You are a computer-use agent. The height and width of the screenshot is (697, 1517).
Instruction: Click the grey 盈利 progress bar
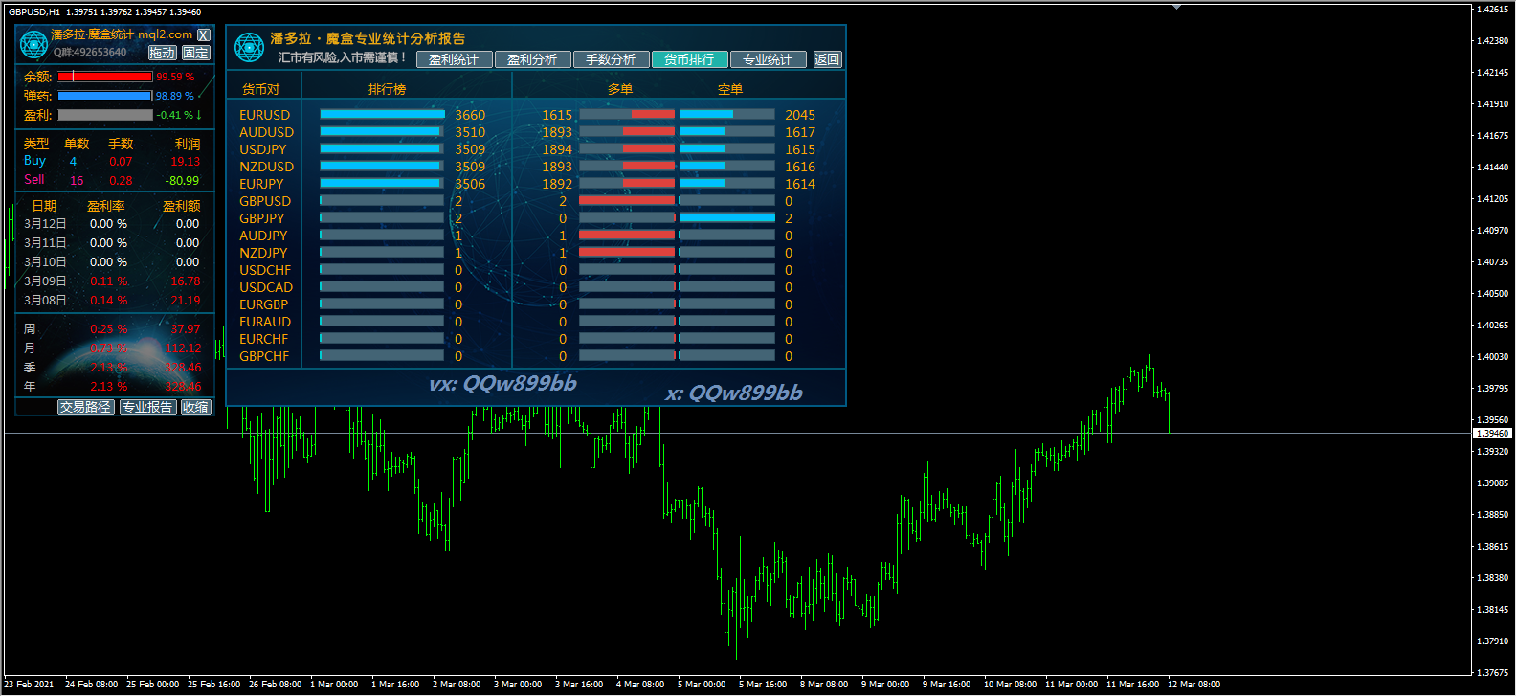click(x=105, y=115)
